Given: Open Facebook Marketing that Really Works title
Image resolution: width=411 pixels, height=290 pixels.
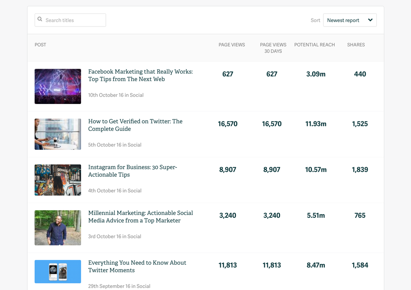Looking at the screenshot, I should pos(140,76).
